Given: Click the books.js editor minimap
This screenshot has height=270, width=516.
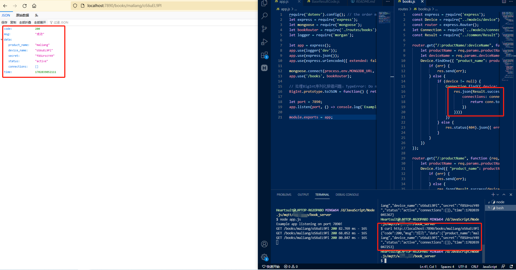Looking at the screenshot, I should (508, 46).
